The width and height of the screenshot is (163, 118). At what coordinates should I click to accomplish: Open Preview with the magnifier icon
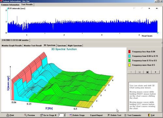click(25, 115)
